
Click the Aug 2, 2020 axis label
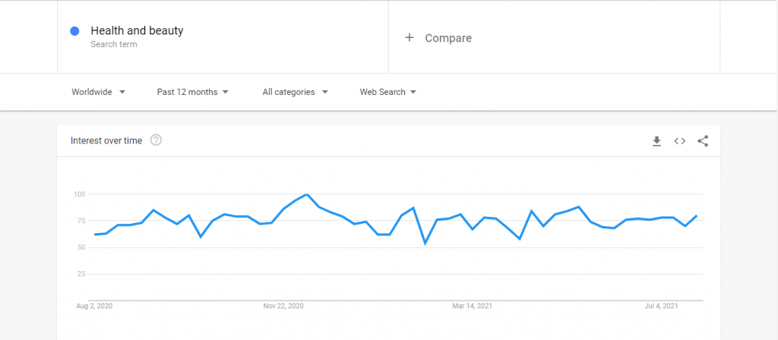94,307
